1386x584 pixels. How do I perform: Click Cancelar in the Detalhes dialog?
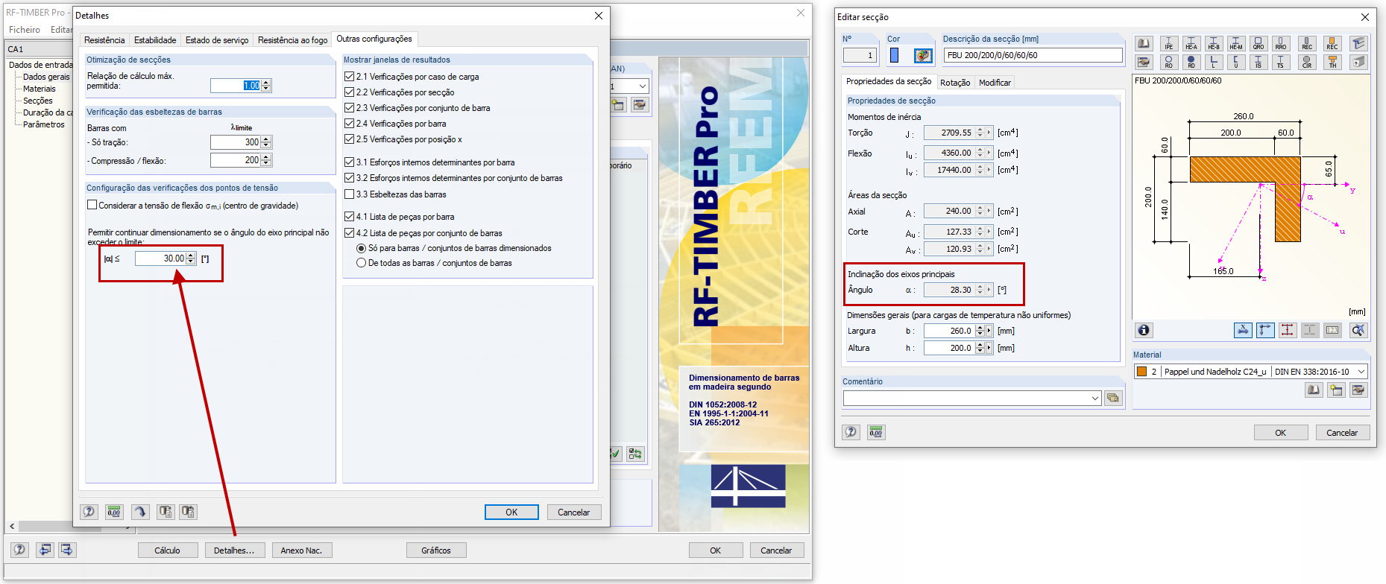pos(574,512)
